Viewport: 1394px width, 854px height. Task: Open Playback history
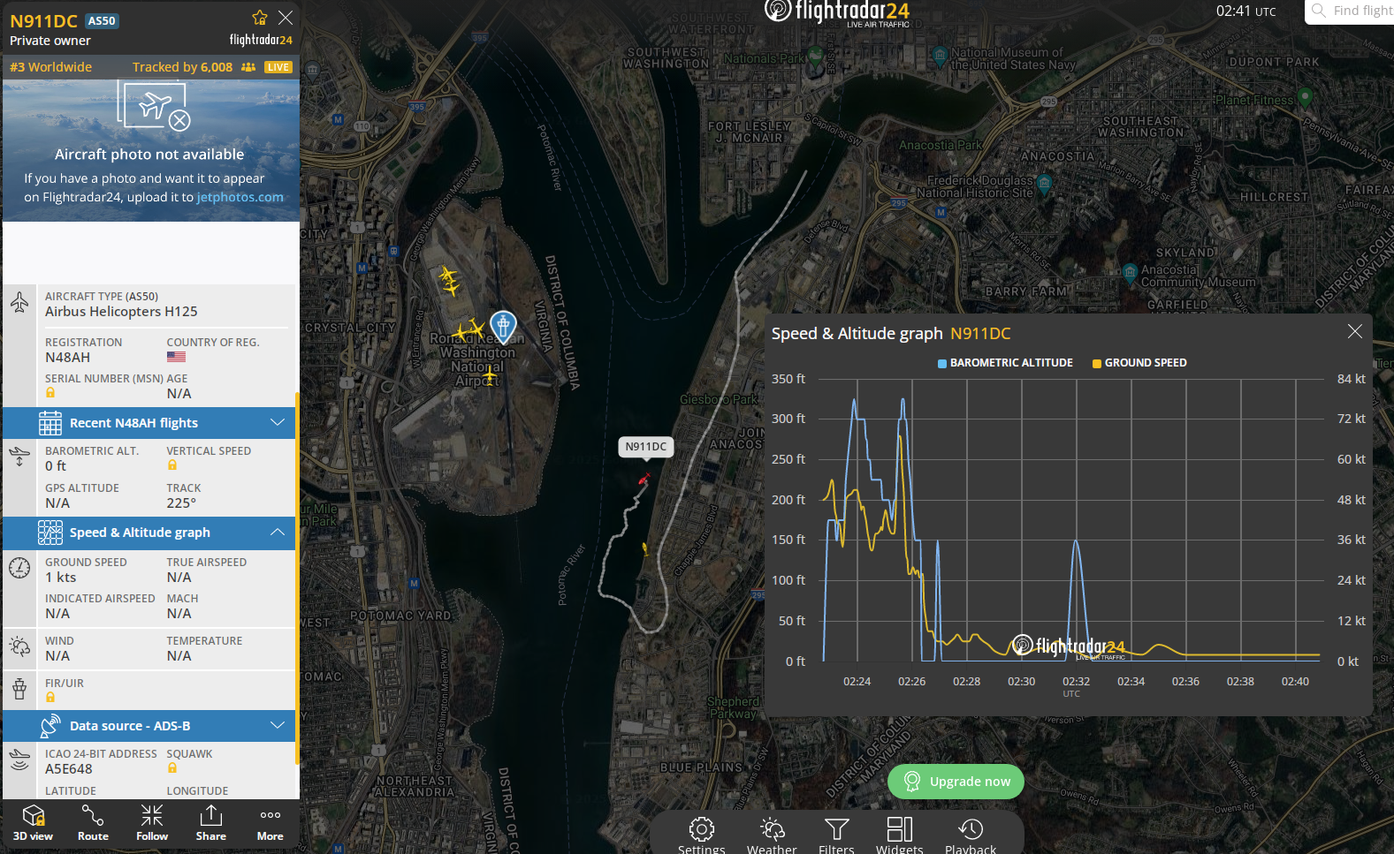[x=971, y=835]
